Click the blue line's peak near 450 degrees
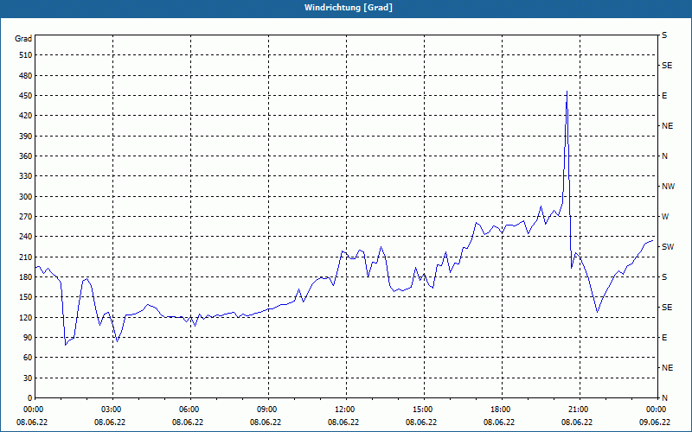Image resolution: width=692 pixels, height=432 pixels. [567, 92]
